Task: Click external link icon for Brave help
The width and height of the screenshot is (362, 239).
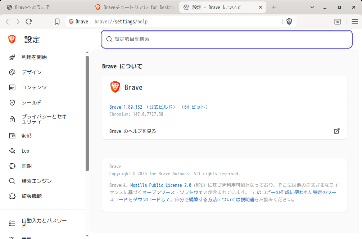Action: [337, 131]
